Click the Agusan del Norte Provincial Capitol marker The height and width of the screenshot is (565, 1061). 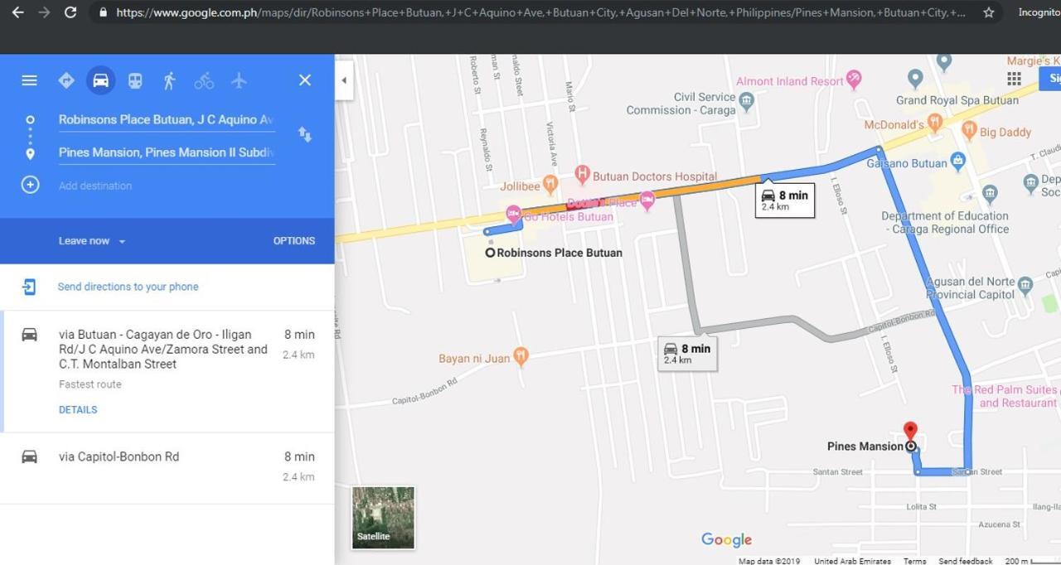click(1025, 286)
